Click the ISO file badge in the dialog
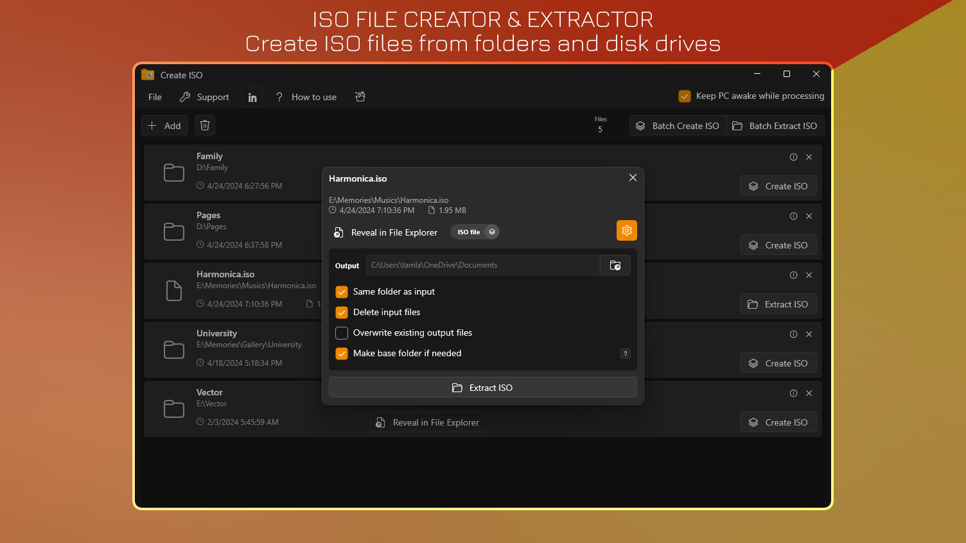The width and height of the screenshot is (966, 543). pos(475,232)
